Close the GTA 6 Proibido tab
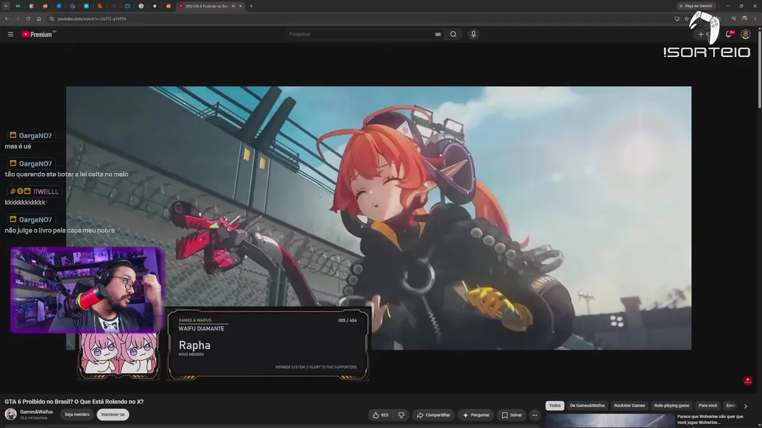The height and width of the screenshot is (428, 762). [241, 6]
